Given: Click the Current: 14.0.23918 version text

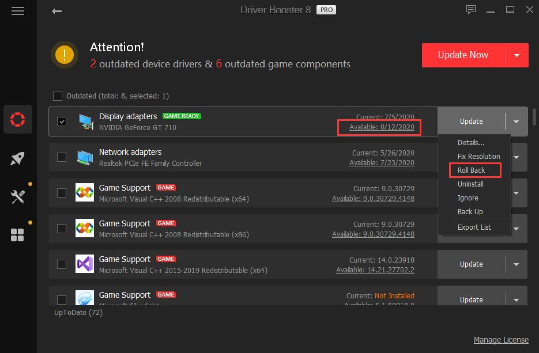Looking at the screenshot, I should [382, 260].
